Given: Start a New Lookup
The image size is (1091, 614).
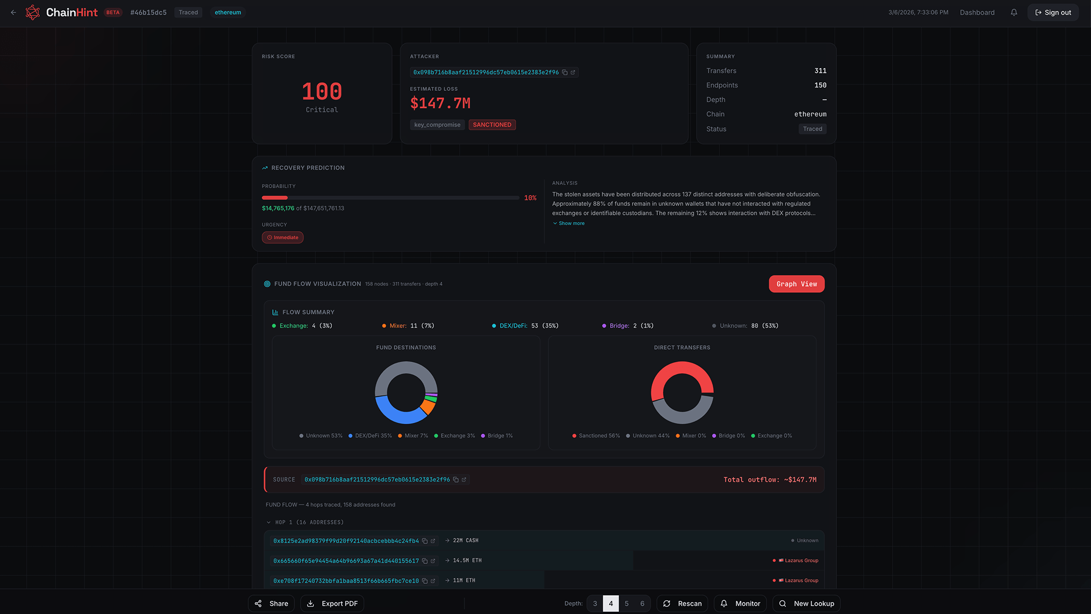Looking at the screenshot, I should coord(806,604).
